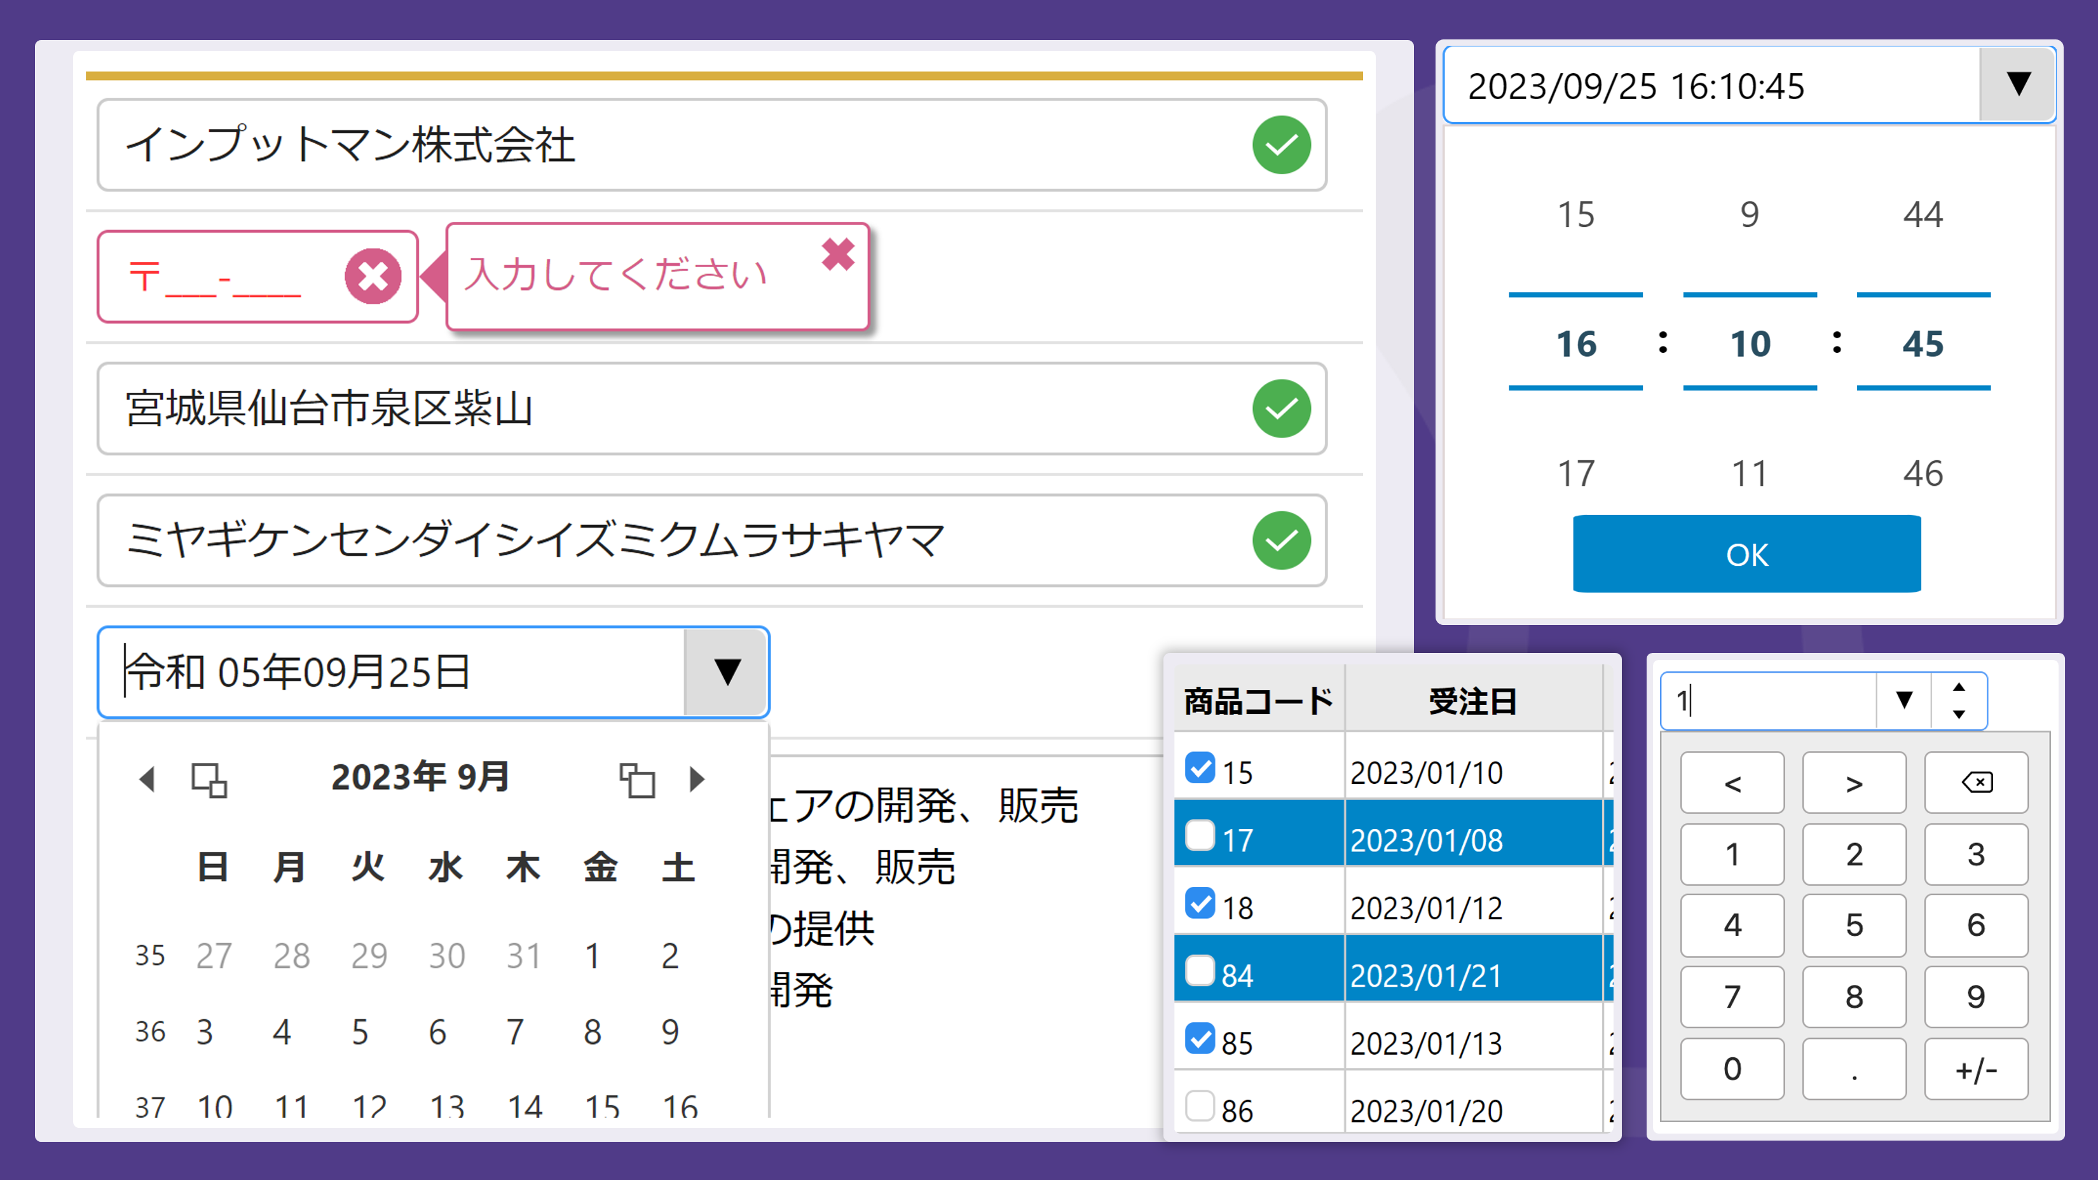Check the checkbox in row 17
2098x1180 pixels.
1200,835
